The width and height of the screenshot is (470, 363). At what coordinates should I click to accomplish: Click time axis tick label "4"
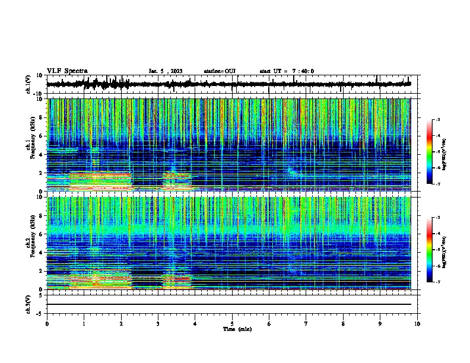[195, 324]
